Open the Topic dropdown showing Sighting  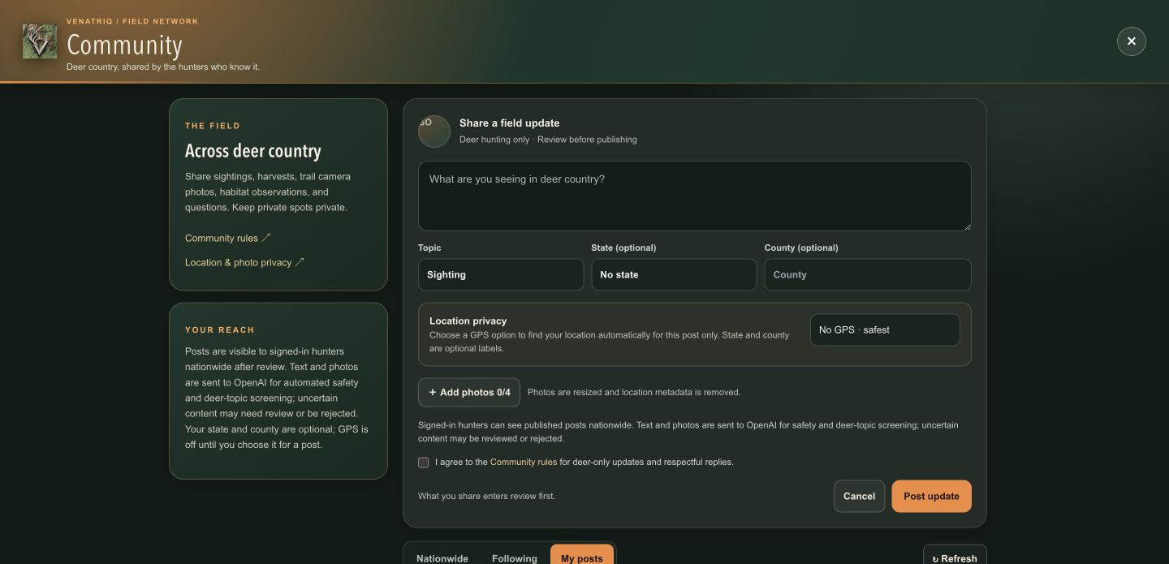[500, 274]
